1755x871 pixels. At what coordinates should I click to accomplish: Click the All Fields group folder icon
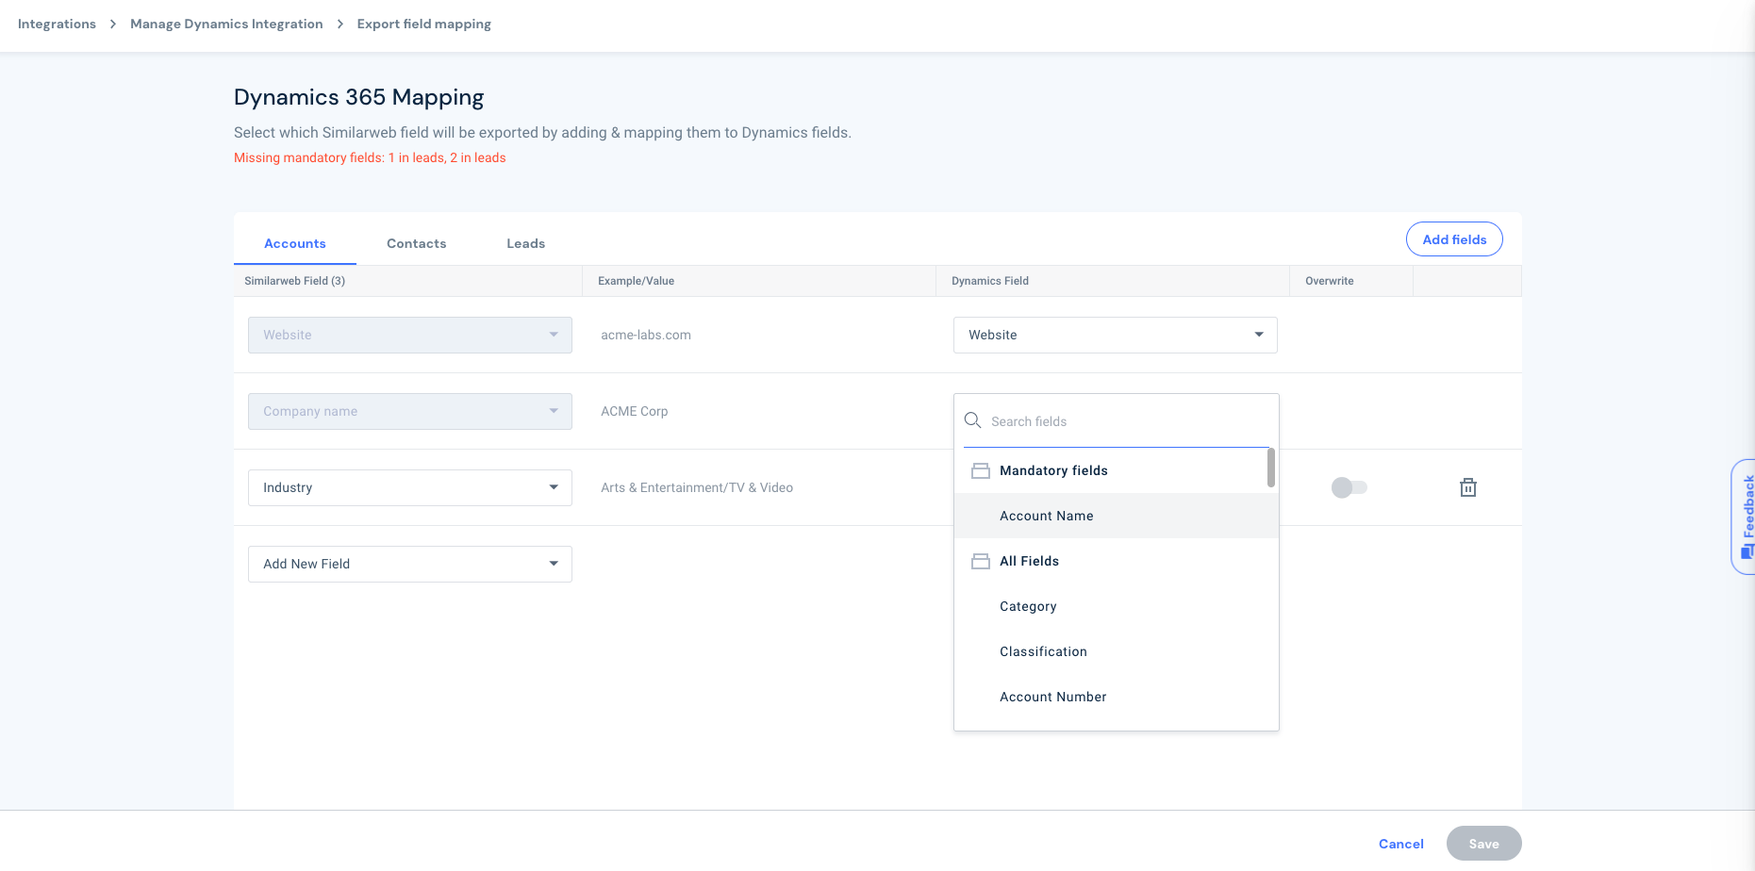click(981, 561)
